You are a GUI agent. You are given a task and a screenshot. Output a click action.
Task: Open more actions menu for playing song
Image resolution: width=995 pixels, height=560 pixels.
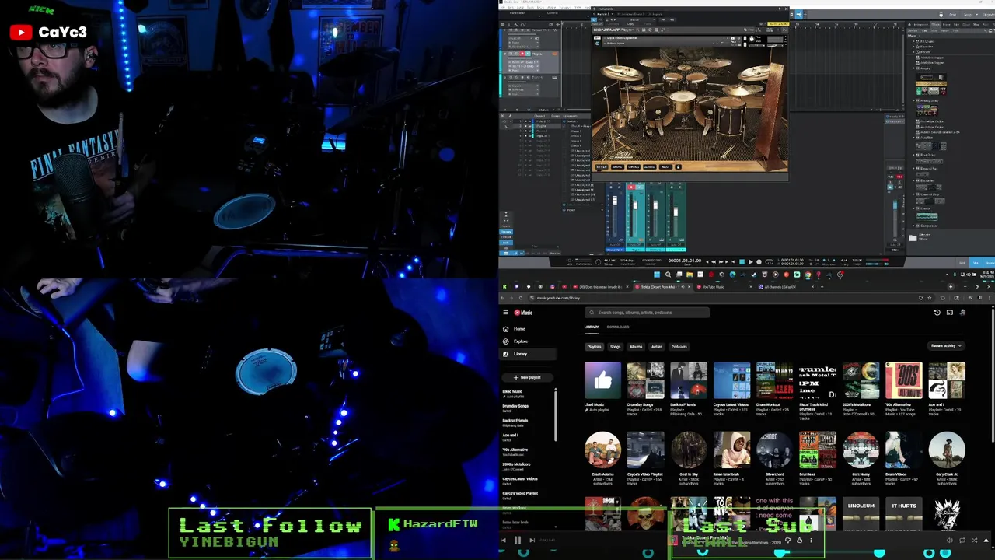[x=811, y=540]
